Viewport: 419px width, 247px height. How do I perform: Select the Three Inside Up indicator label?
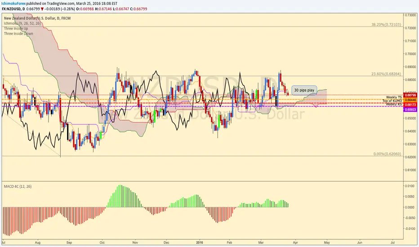coord(16,28)
